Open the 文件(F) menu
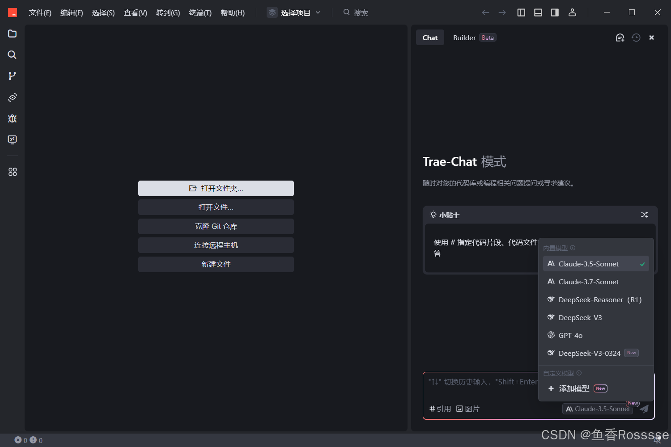 [40, 13]
